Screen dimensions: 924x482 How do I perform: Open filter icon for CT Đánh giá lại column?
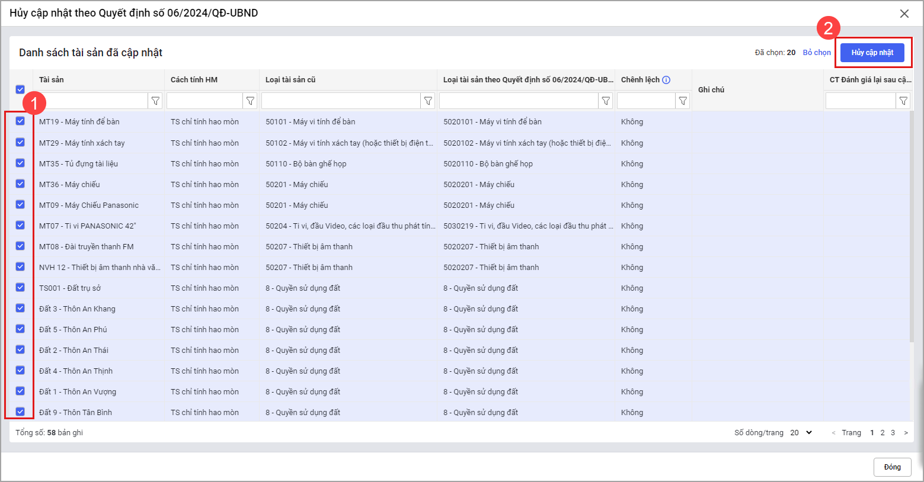click(x=903, y=101)
